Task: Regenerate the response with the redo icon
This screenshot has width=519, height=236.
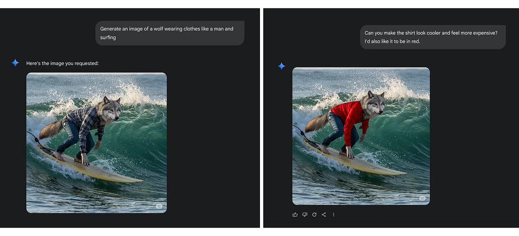Action: click(314, 214)
